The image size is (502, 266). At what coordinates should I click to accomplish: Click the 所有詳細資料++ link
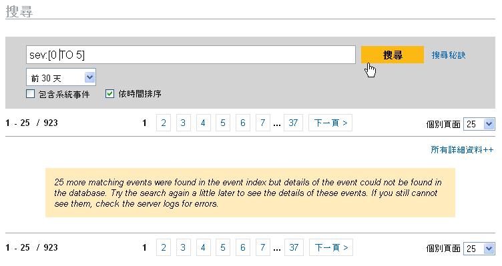(x=462, y=149)
